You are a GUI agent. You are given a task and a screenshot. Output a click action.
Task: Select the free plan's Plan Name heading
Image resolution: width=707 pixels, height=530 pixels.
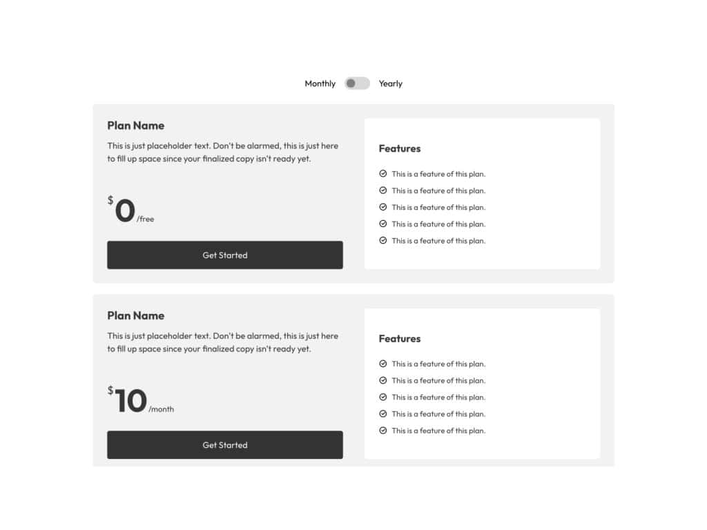tap(135, 125)
